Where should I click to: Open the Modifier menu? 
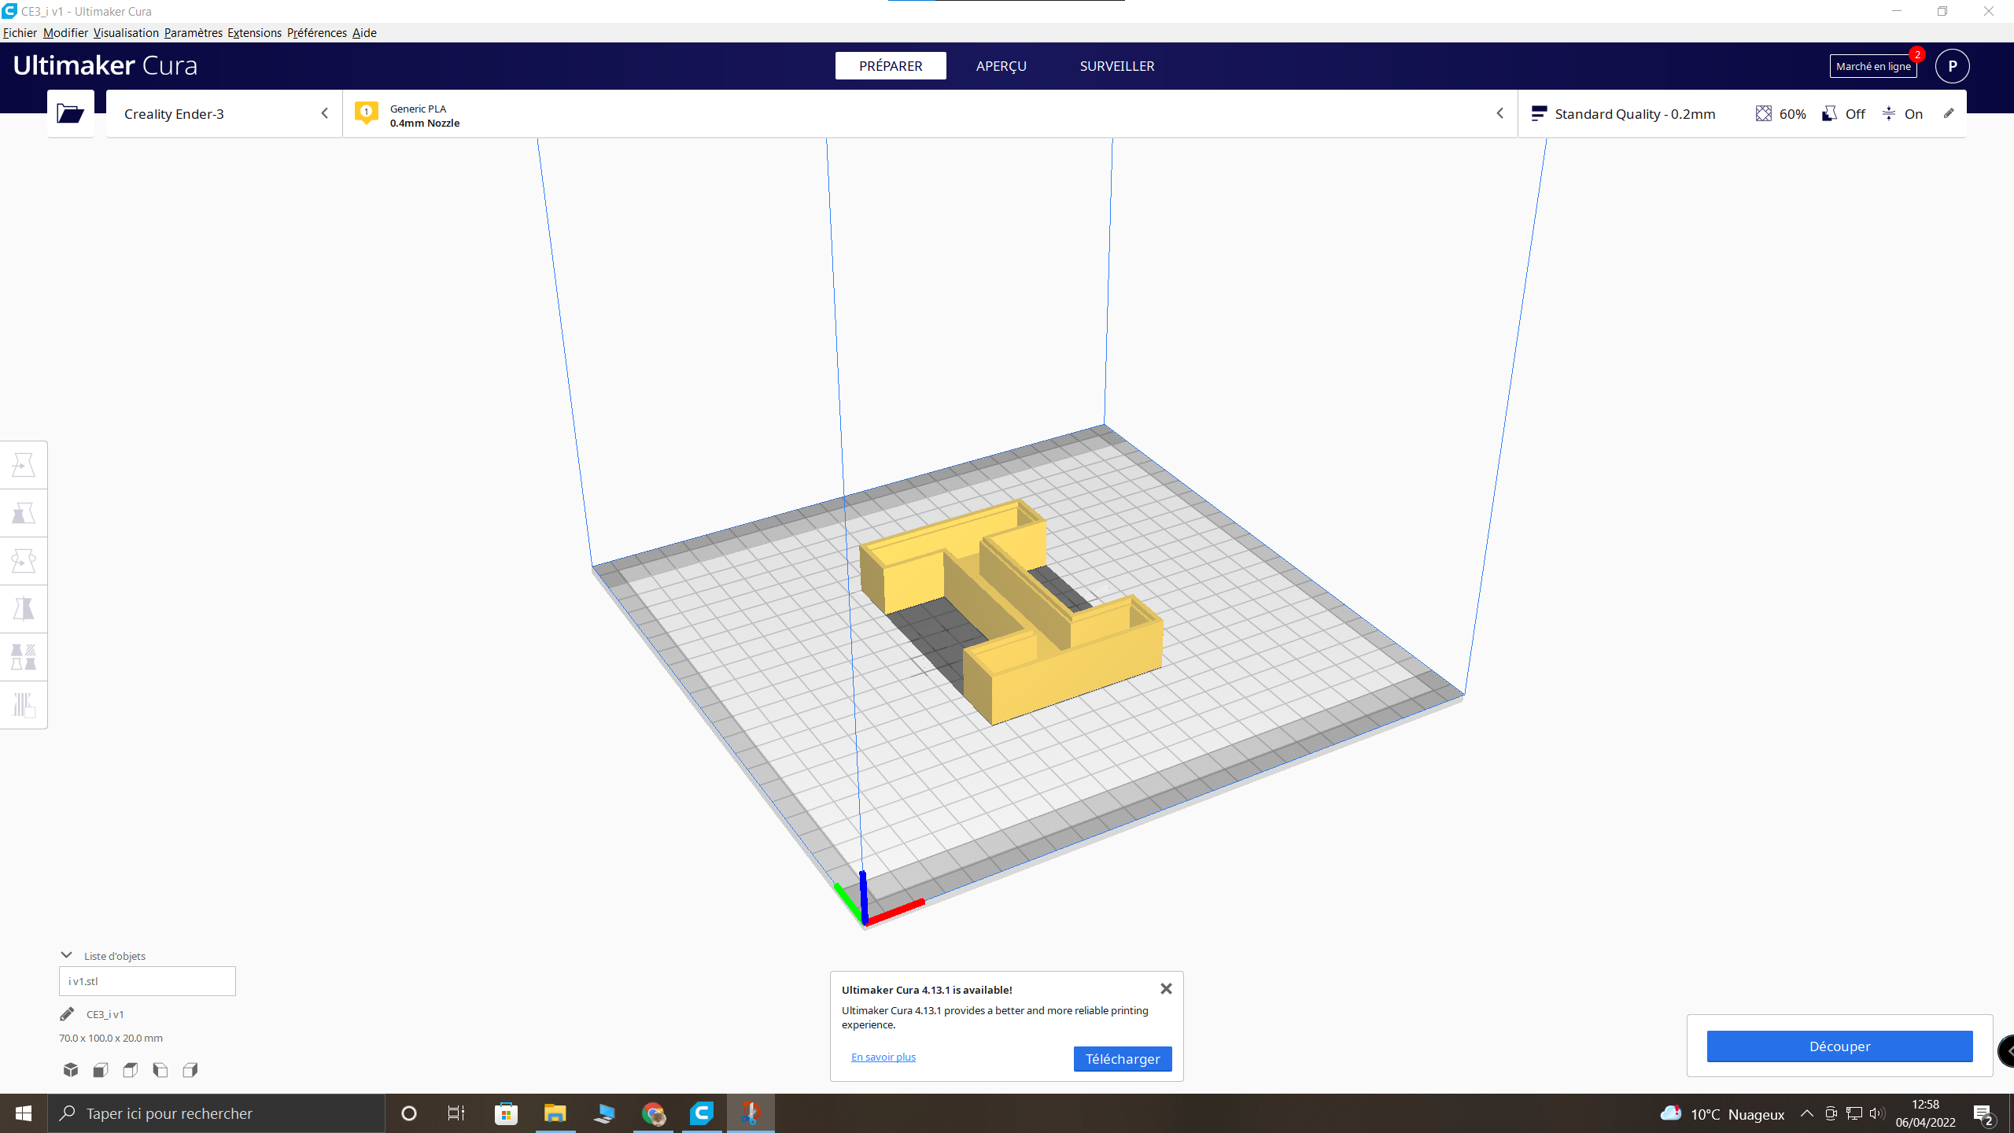pos(65,32)
